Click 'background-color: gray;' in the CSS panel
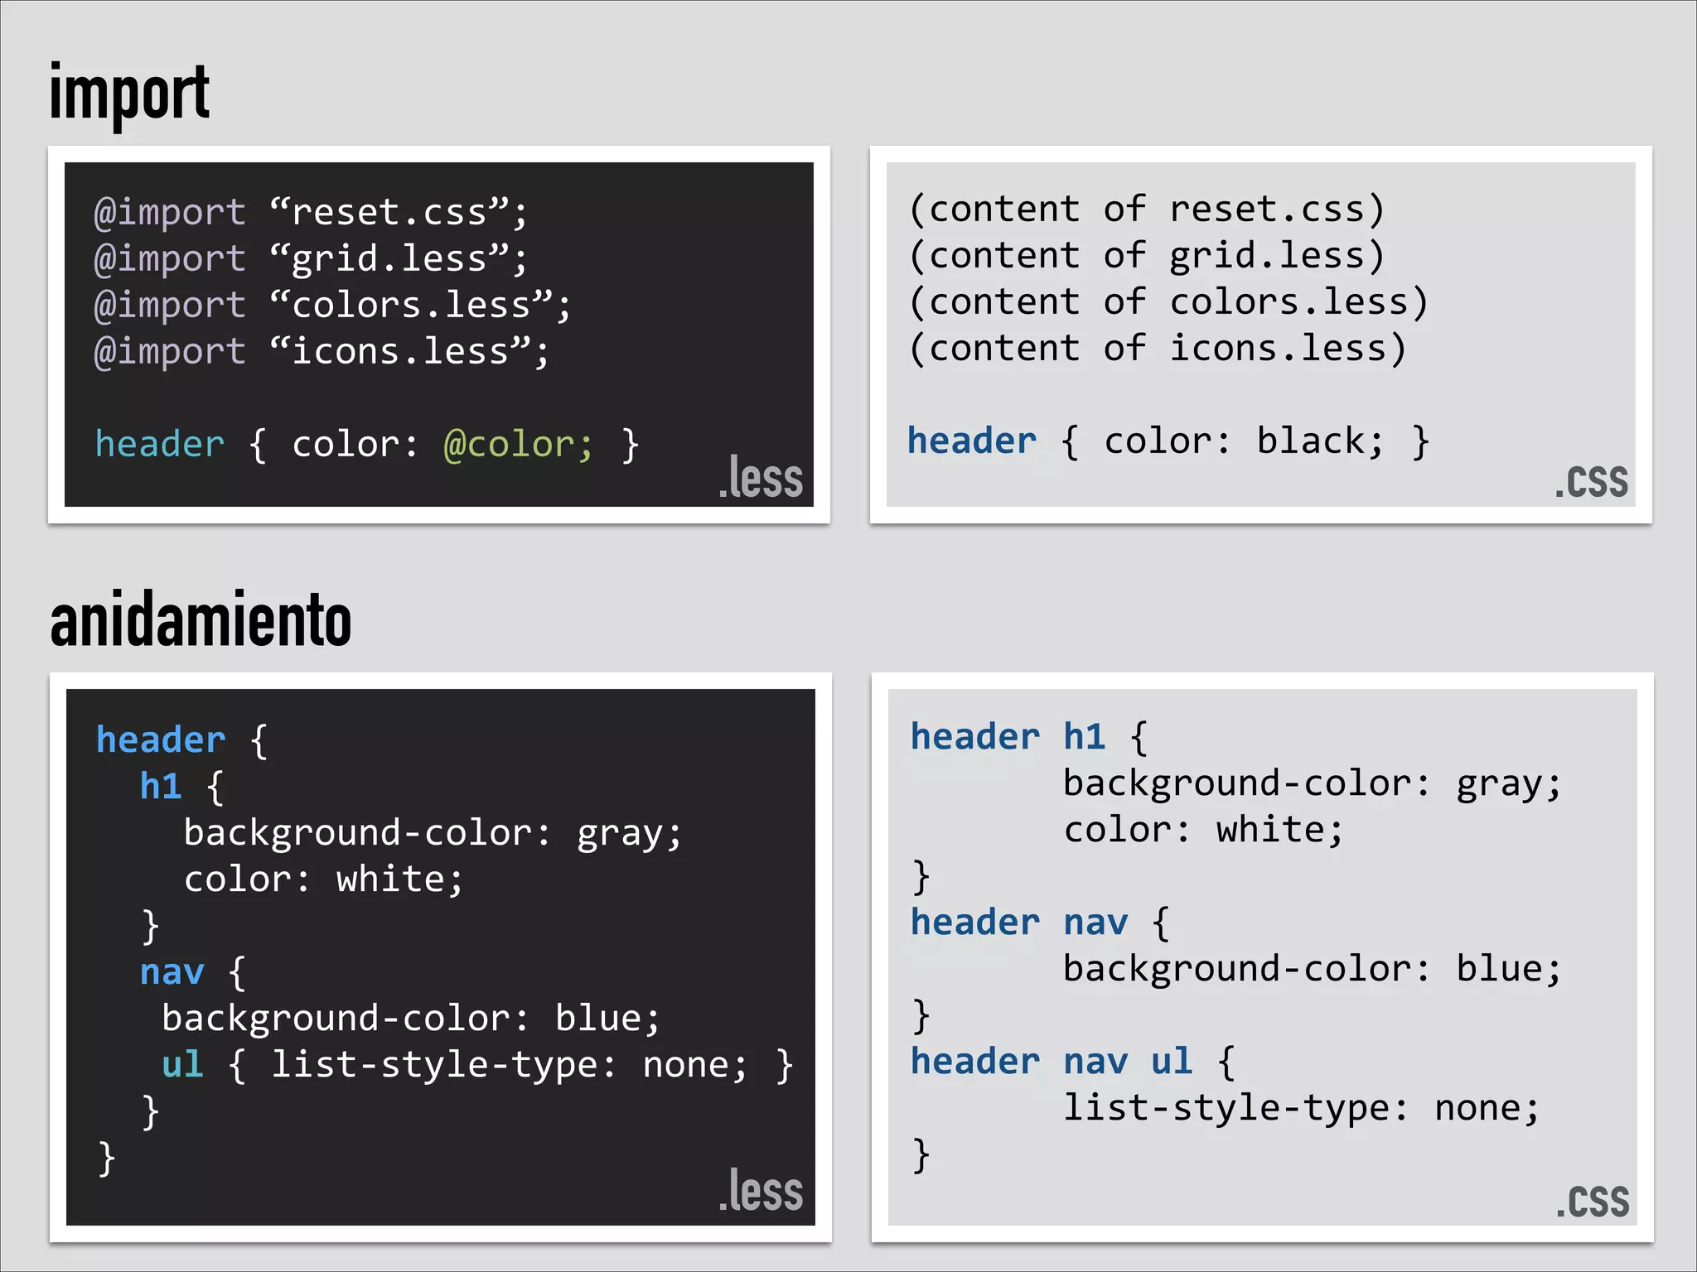Image resolution: width=1697 pixels, height=1272 pixels. 1312,783
